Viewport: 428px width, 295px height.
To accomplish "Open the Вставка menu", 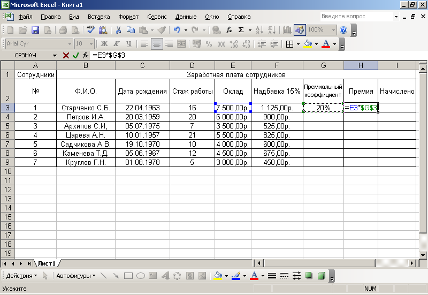I will (x=98, y=17).
